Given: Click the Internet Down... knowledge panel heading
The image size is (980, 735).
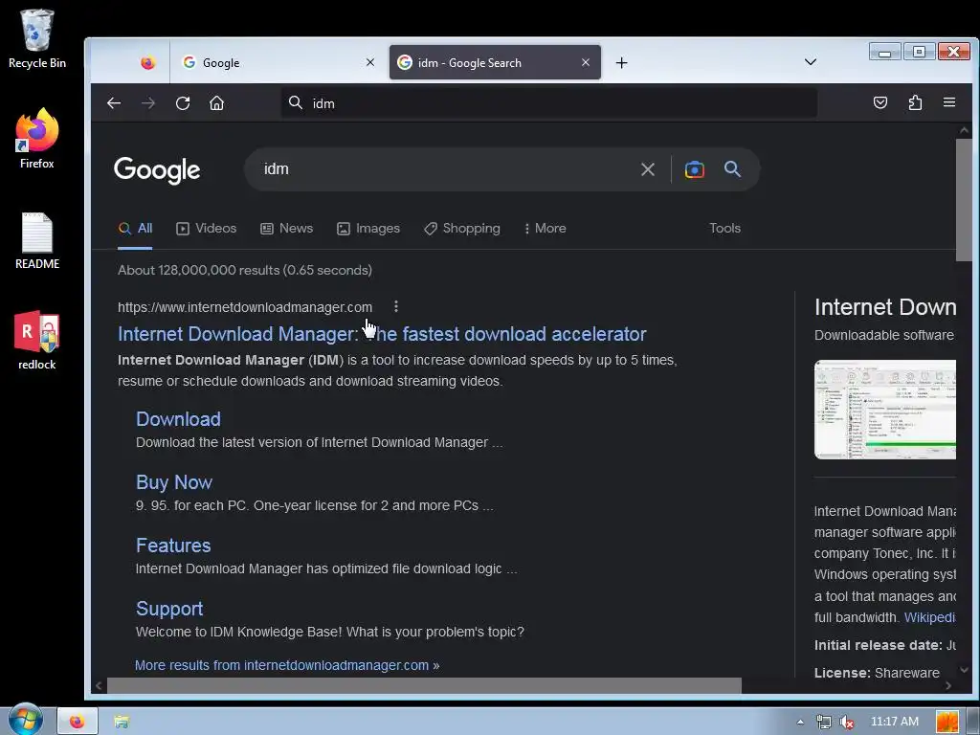Looking at the screenshot, I should (885, 307).
